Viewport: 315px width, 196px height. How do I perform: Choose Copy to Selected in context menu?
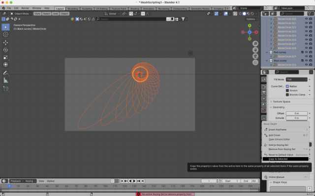285,159
